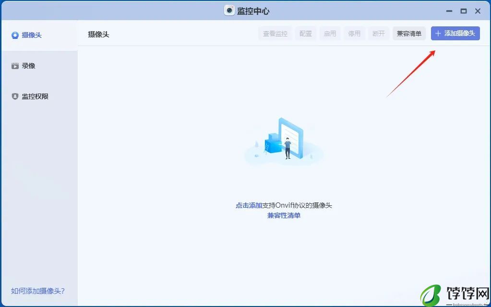Follow the 点击添加 link
Screen dimensions: 491x307
[249, 206]
